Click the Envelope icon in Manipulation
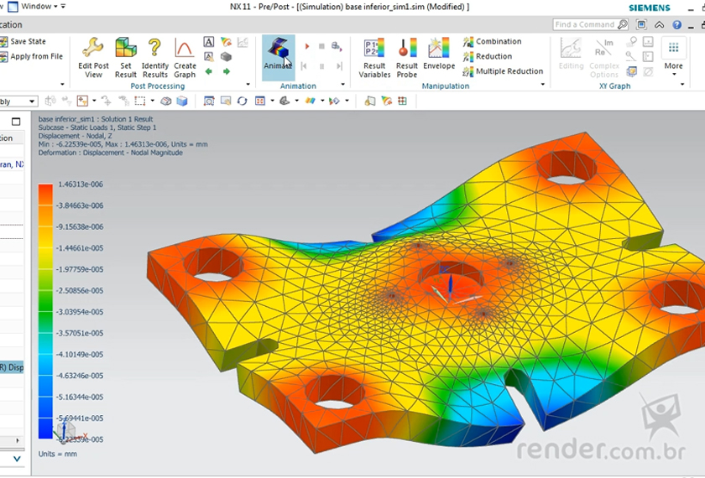Viewport: 705px width, 478px height. point(439,55)
